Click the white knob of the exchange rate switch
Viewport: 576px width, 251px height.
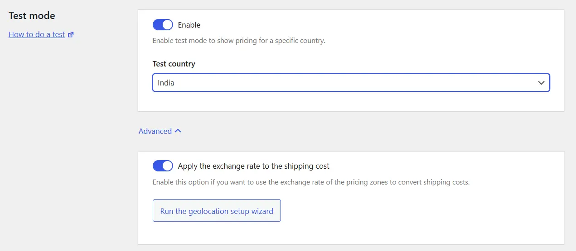(167, 166)
